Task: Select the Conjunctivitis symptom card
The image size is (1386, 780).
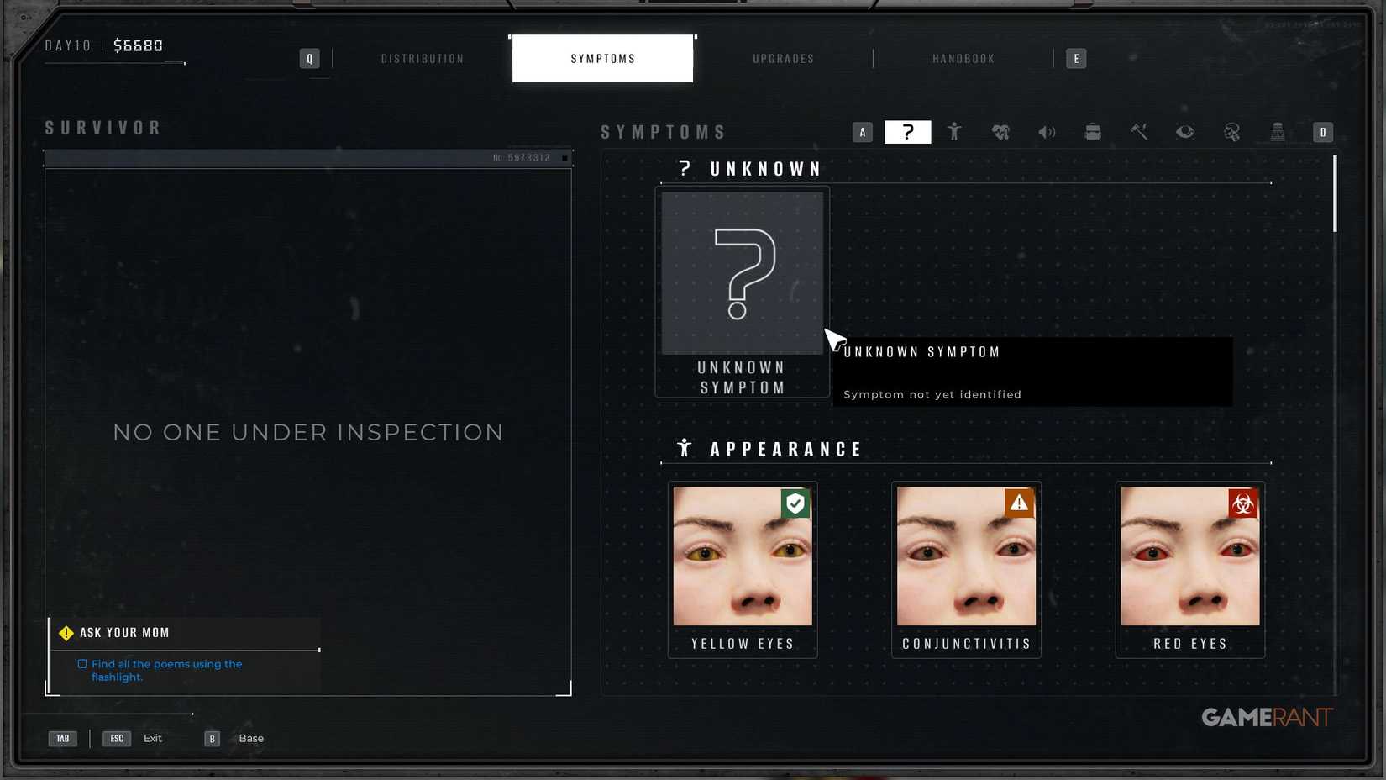Action: point(966,568)
